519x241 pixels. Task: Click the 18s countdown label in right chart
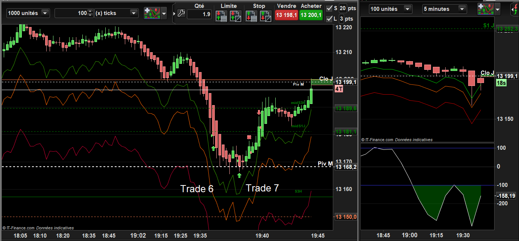(501, 83)
